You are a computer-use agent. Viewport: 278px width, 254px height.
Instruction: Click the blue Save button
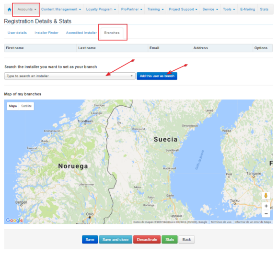pyautogui.click(x=90, y=240)
